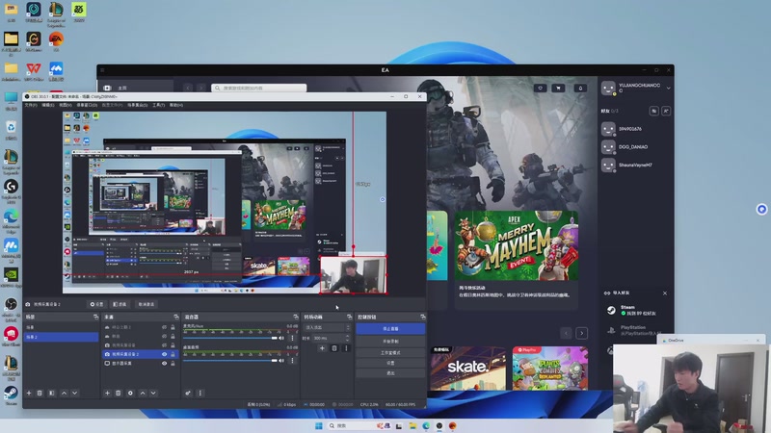Screen dimensions: 771x433
Task: Click the blue stop streaming button
Action: point(390,329)
